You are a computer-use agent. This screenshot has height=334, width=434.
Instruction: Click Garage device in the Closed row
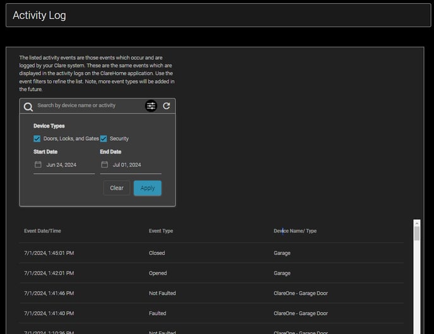click(x=282, y=253)
